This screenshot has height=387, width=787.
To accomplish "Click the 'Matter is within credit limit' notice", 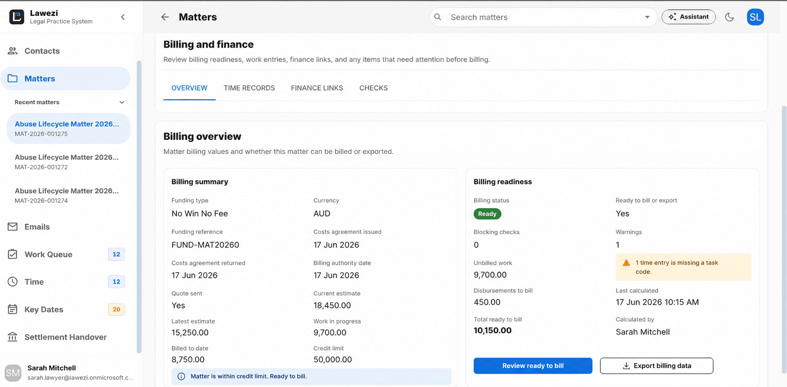I will click(x=311, y=376).
